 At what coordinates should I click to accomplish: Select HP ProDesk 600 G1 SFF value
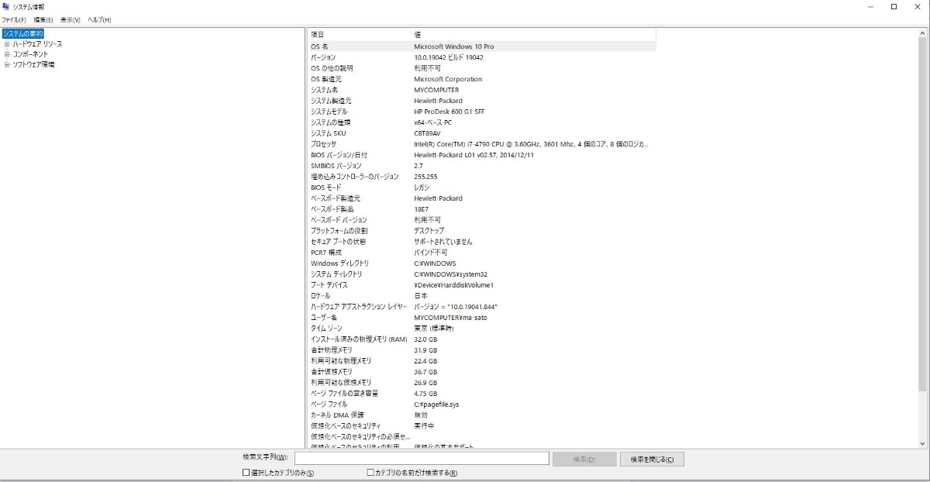(449, 112)
